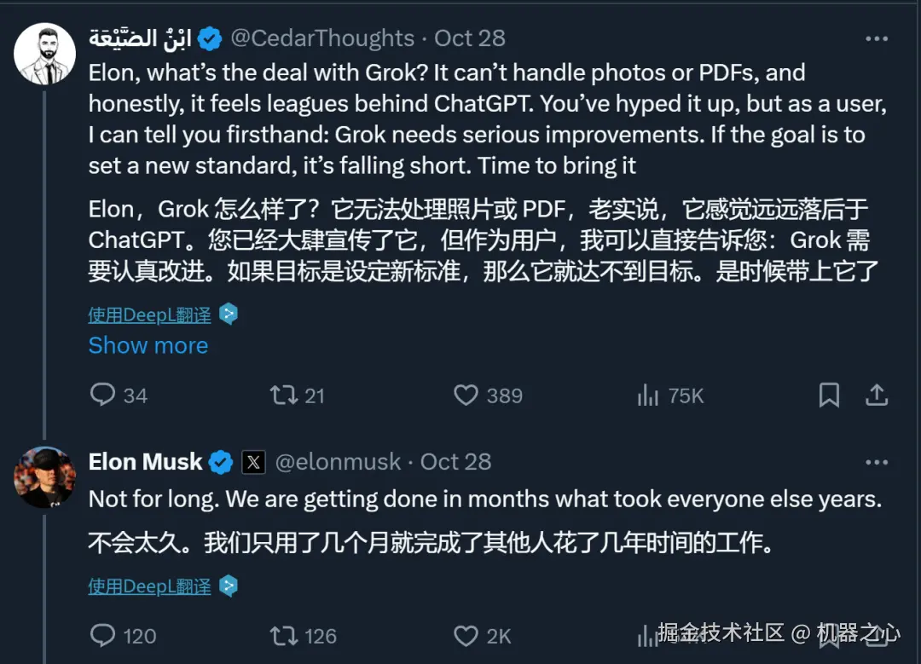
Task: Open more options for Elon Musk's reply
Action: pyautogui.click(x=877, y=462)
